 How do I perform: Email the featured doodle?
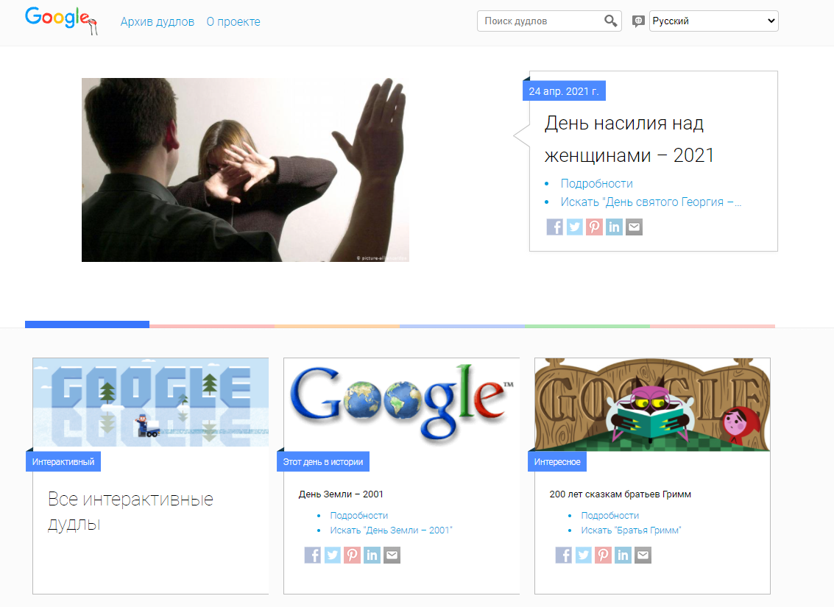(x=634, y=227)
